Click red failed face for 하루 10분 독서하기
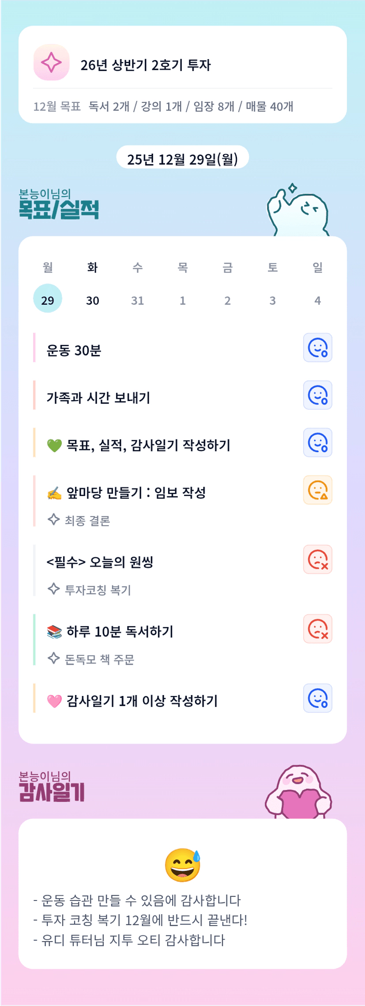Screen dimensions: 365x1006 (317, 629)
